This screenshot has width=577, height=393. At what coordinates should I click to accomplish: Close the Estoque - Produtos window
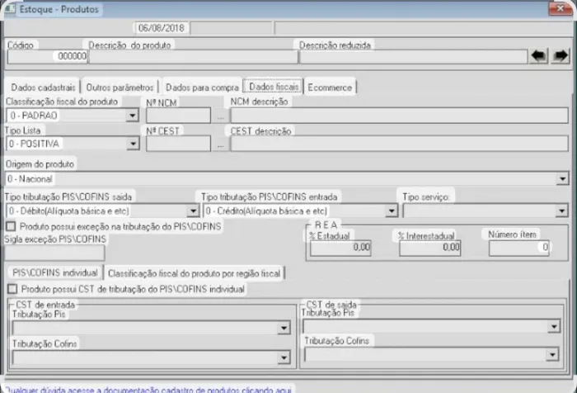coord(565,8)
